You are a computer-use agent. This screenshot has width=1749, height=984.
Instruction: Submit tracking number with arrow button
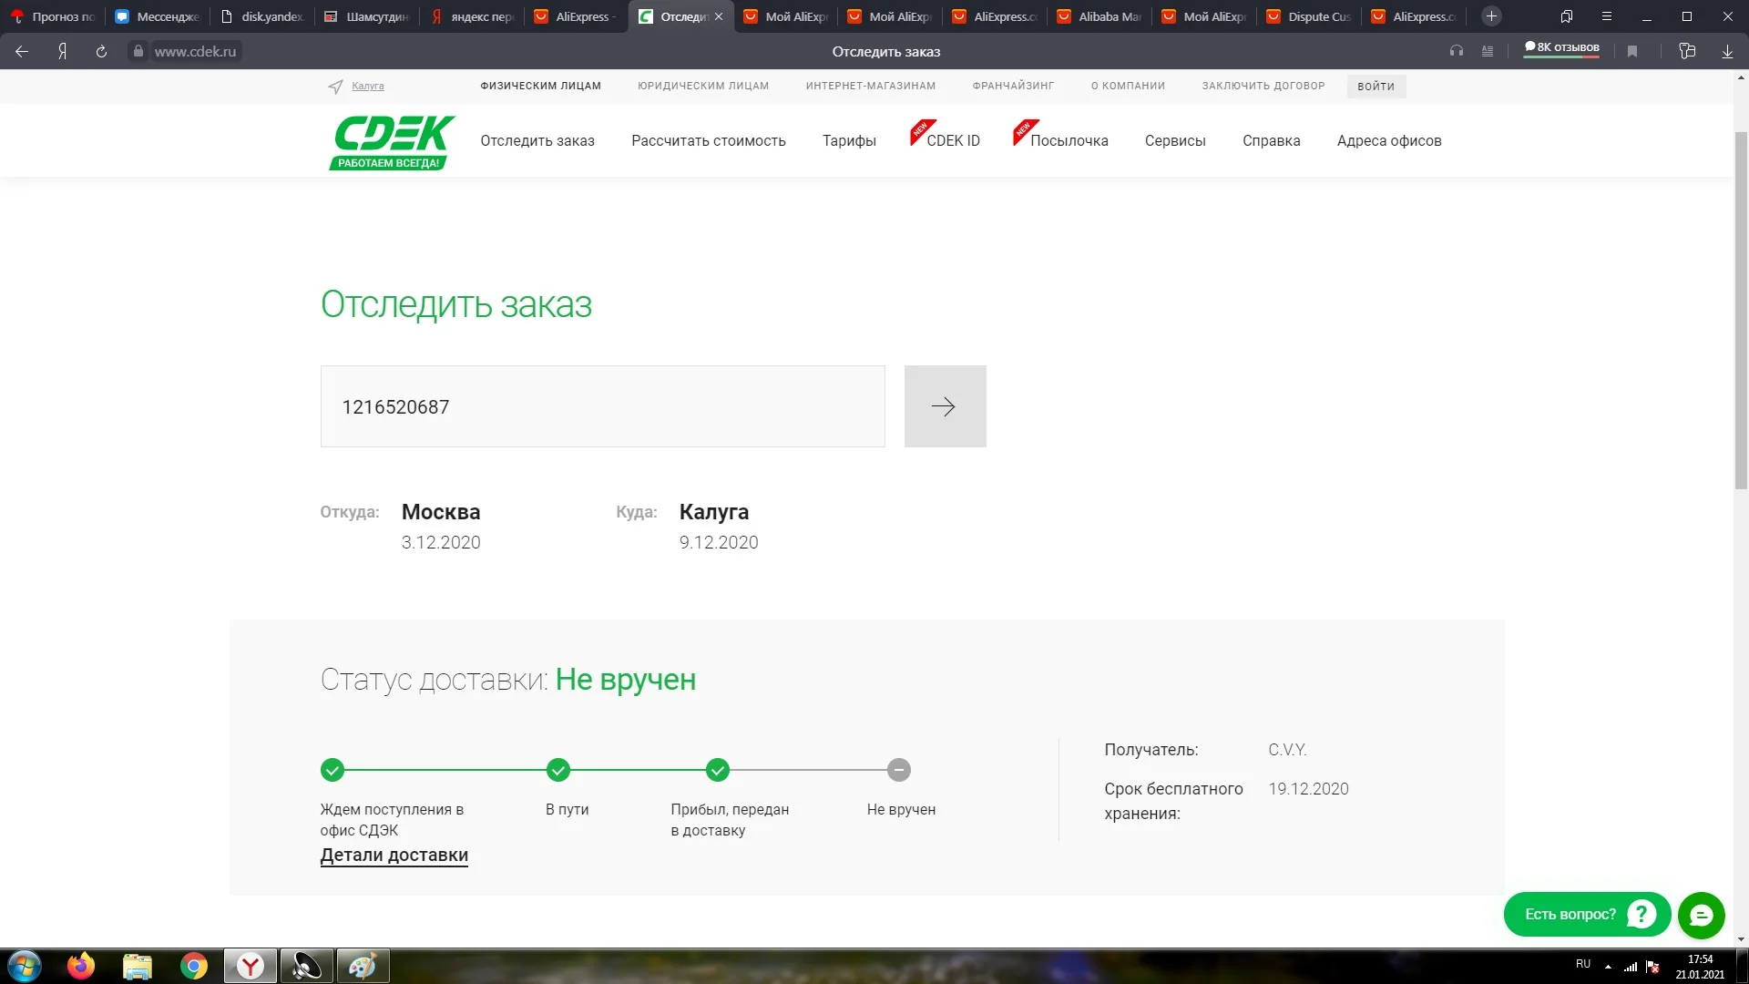[945, 406]
